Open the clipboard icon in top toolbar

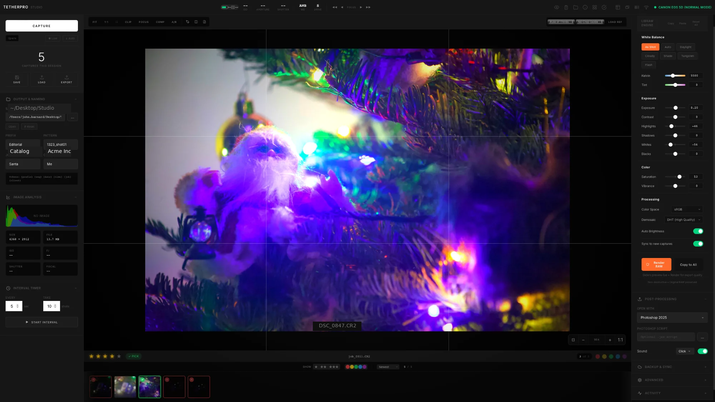pos(566,7)
